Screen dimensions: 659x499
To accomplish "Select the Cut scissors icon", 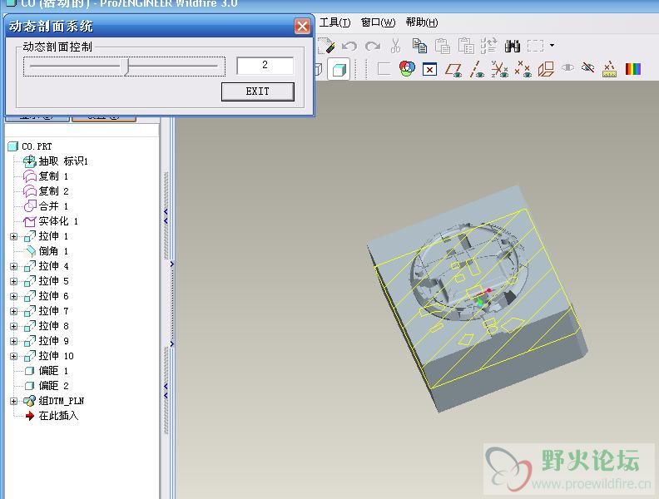I will tap(395, 46).
